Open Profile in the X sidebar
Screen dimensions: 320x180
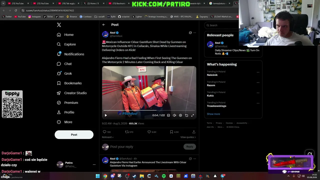[x=65, y=112]
